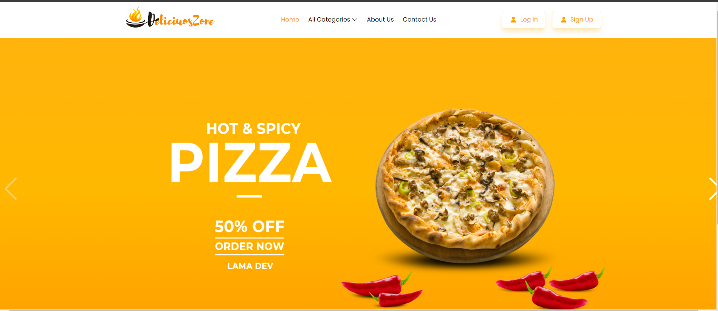Click the user icon in Log in button
Viewport: 718px width, 311px height.
513,20
